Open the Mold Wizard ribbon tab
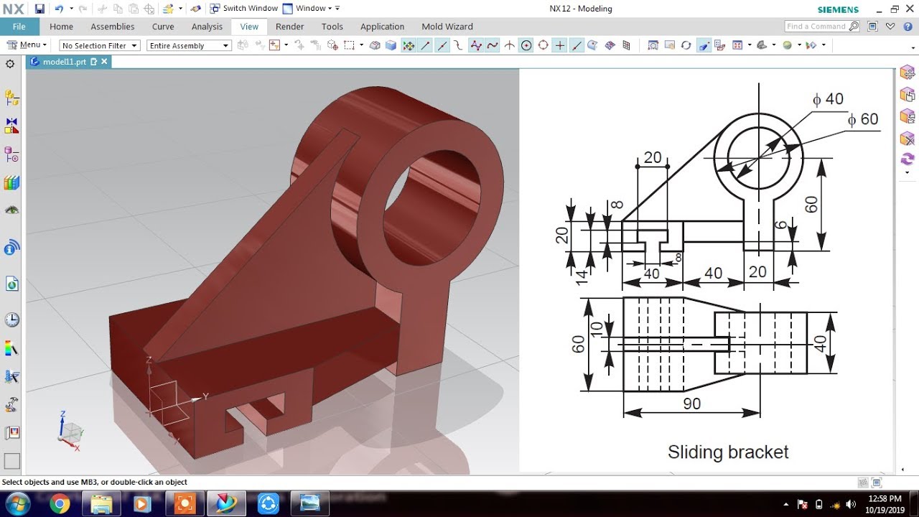919x517 pixels. pyautogui.click(x=447, y=27)
